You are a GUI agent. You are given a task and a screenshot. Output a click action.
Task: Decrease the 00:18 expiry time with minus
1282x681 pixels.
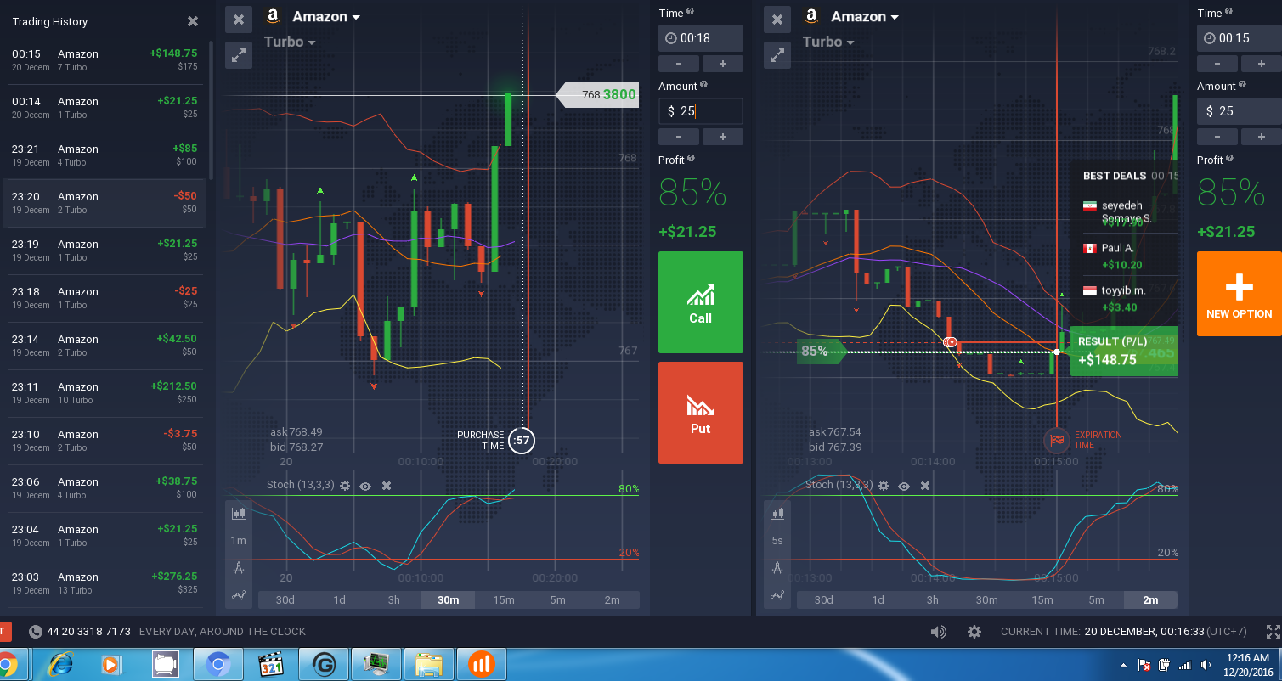pos(679,64)
